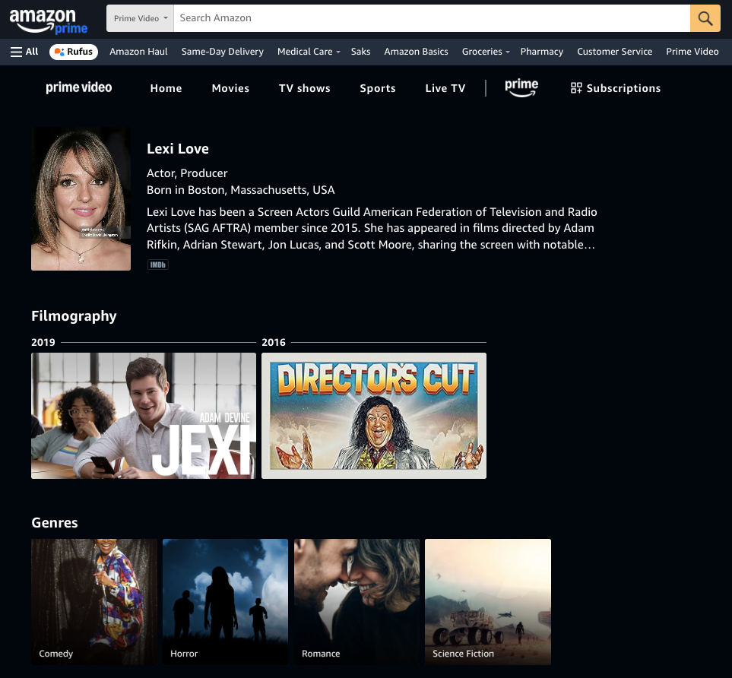This screenshot has width=732, height=678.
Task: Open the Prime Video search category dropdown
Action: tap(140, 18)
